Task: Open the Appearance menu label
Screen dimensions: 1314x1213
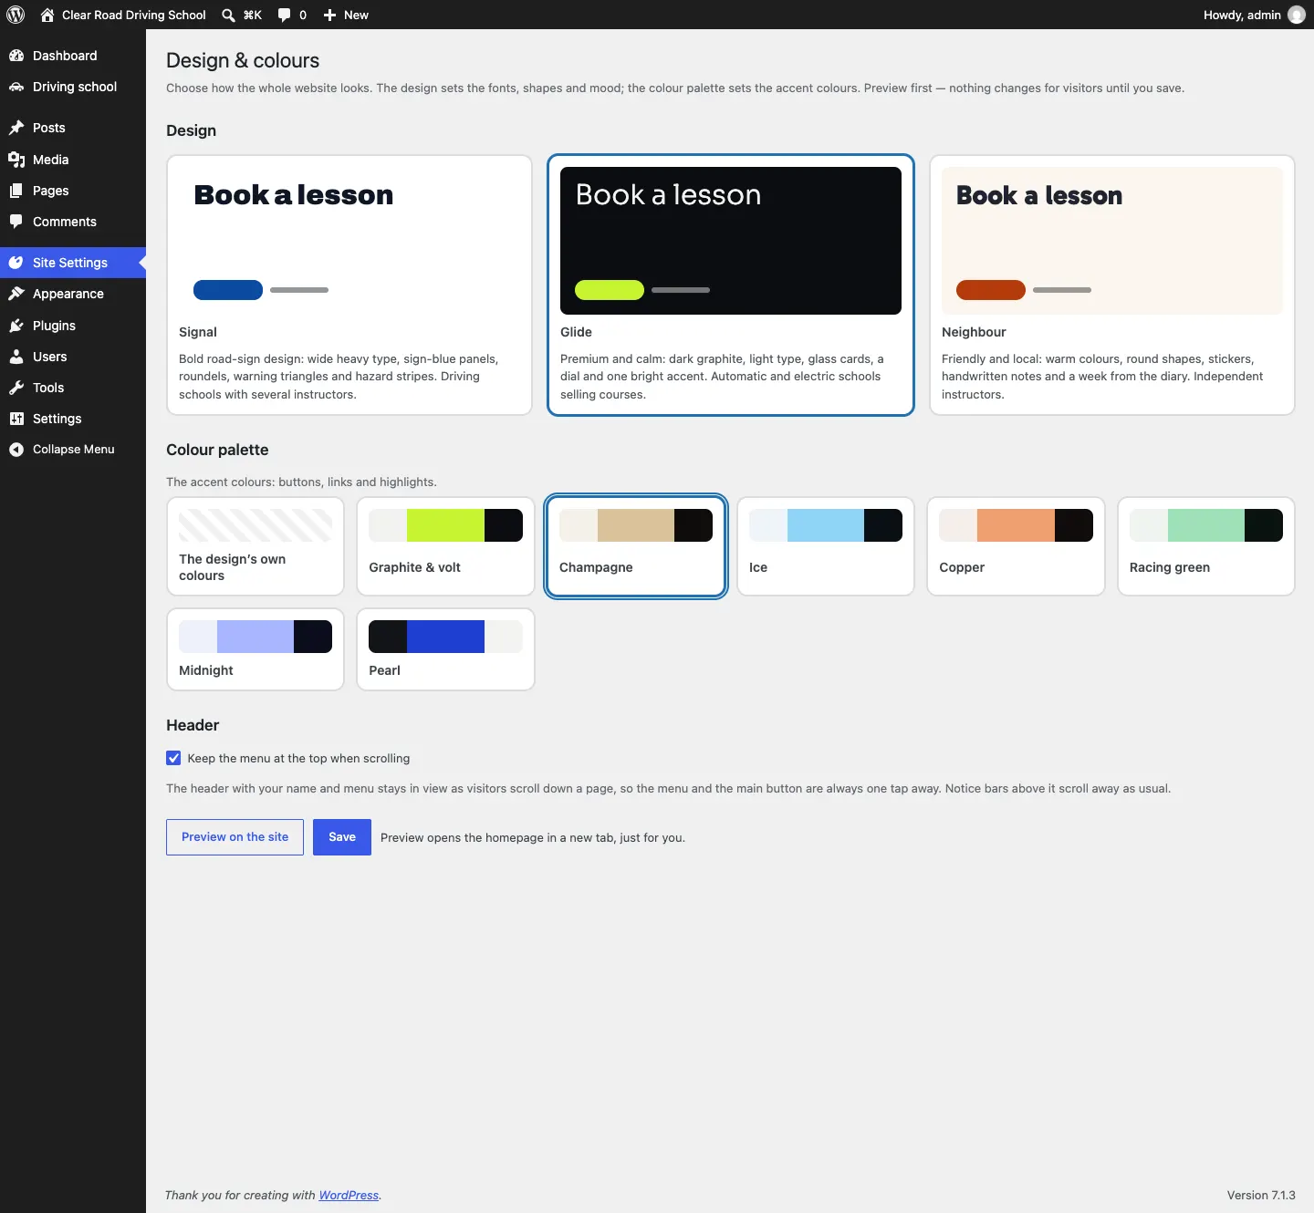Action: [x=68, y=294]
